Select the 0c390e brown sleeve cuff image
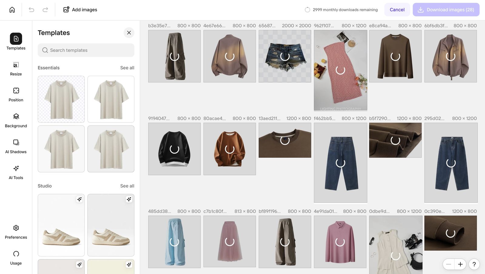 (x=450, y=233)
